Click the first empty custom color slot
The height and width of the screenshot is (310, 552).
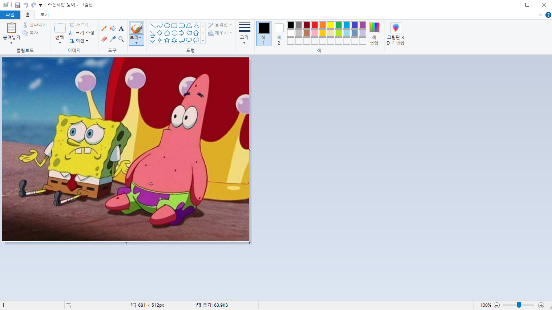pyautogui.click(x=291, y=41)
